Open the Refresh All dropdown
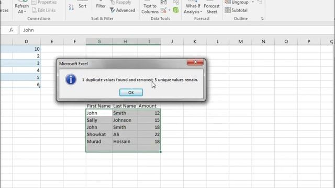Screen dimensions: 335x188 pos(22,8)
